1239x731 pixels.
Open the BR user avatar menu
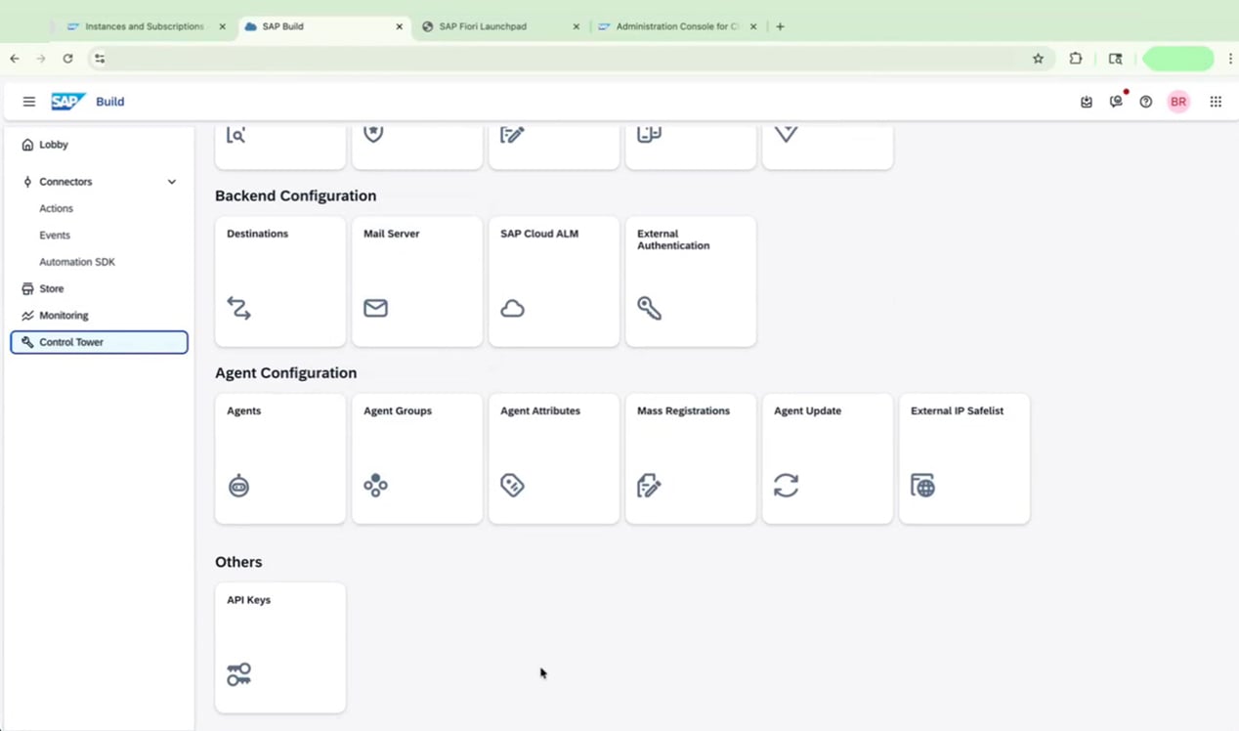tap(1178, 102)
